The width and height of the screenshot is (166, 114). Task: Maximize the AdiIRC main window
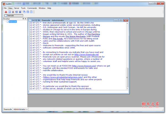tap(155, 4)
